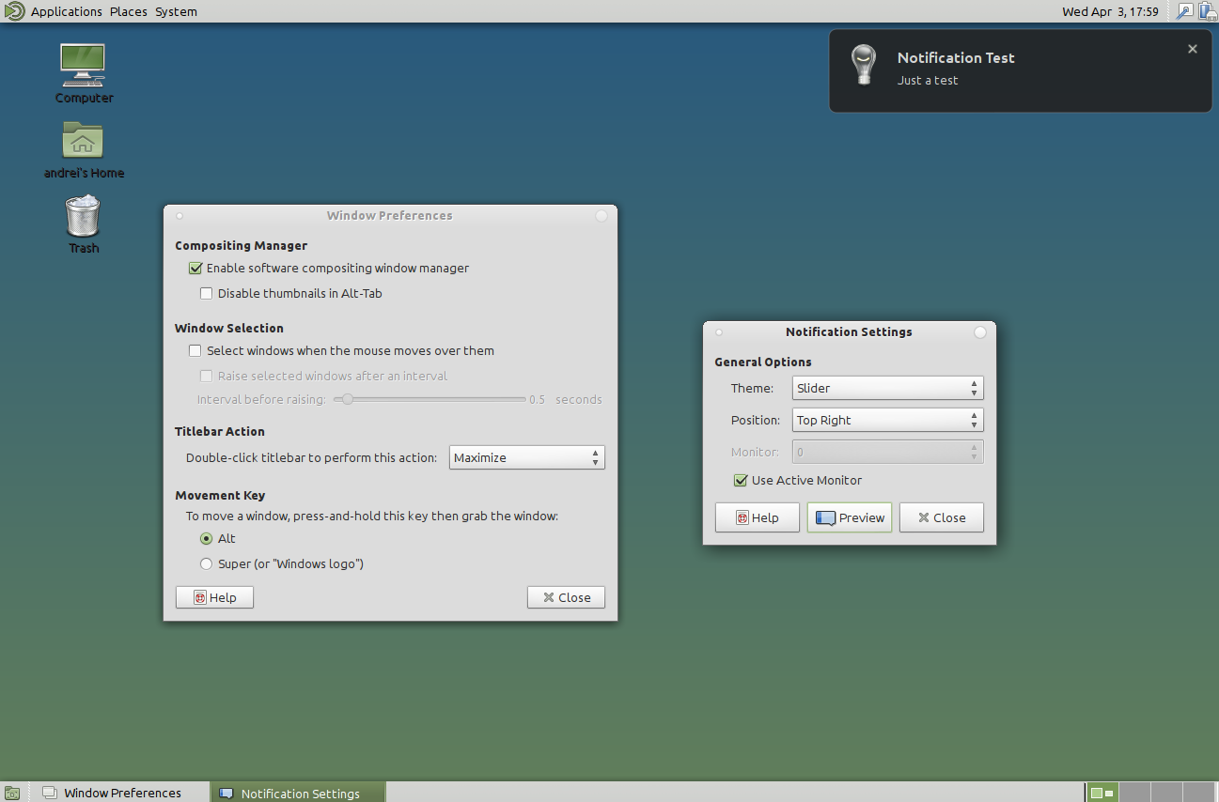
Task: Click Preview in Notification Settings
Action: click(849, 517)
